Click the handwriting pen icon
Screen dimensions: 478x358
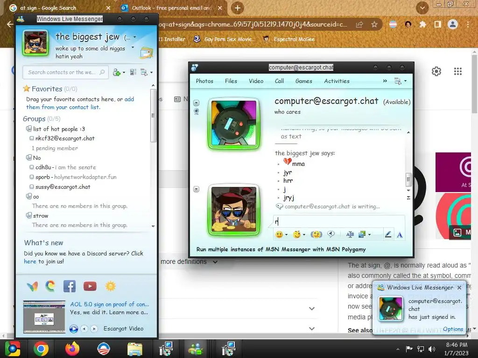pos(388,234)
